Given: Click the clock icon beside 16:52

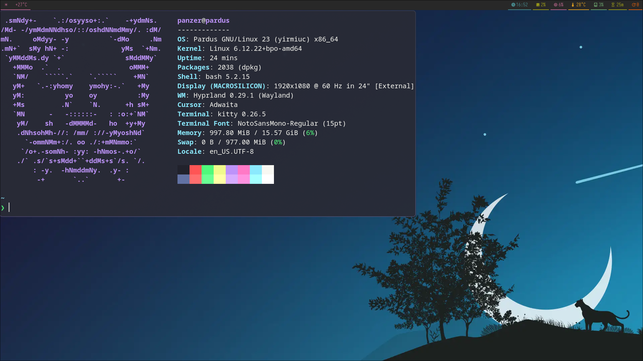Looking at the screenshot, I should [513, 5].
